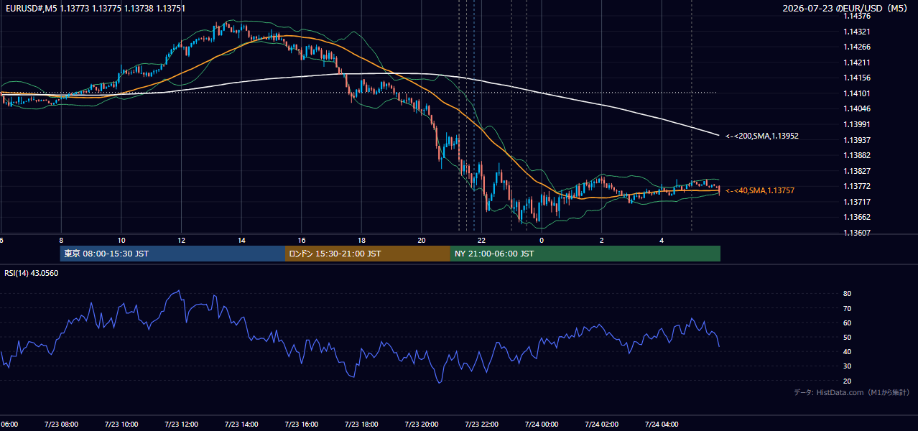Select the NY 21:00-06:00 JST session bar
This screenshot has height=431, width=918.
tap(585, 254)
